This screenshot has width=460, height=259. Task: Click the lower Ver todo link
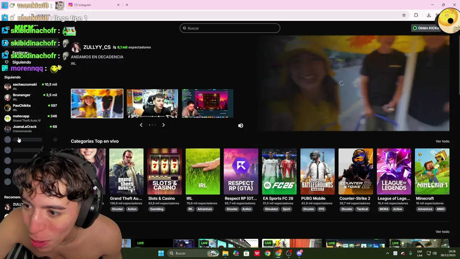point(442,232)
